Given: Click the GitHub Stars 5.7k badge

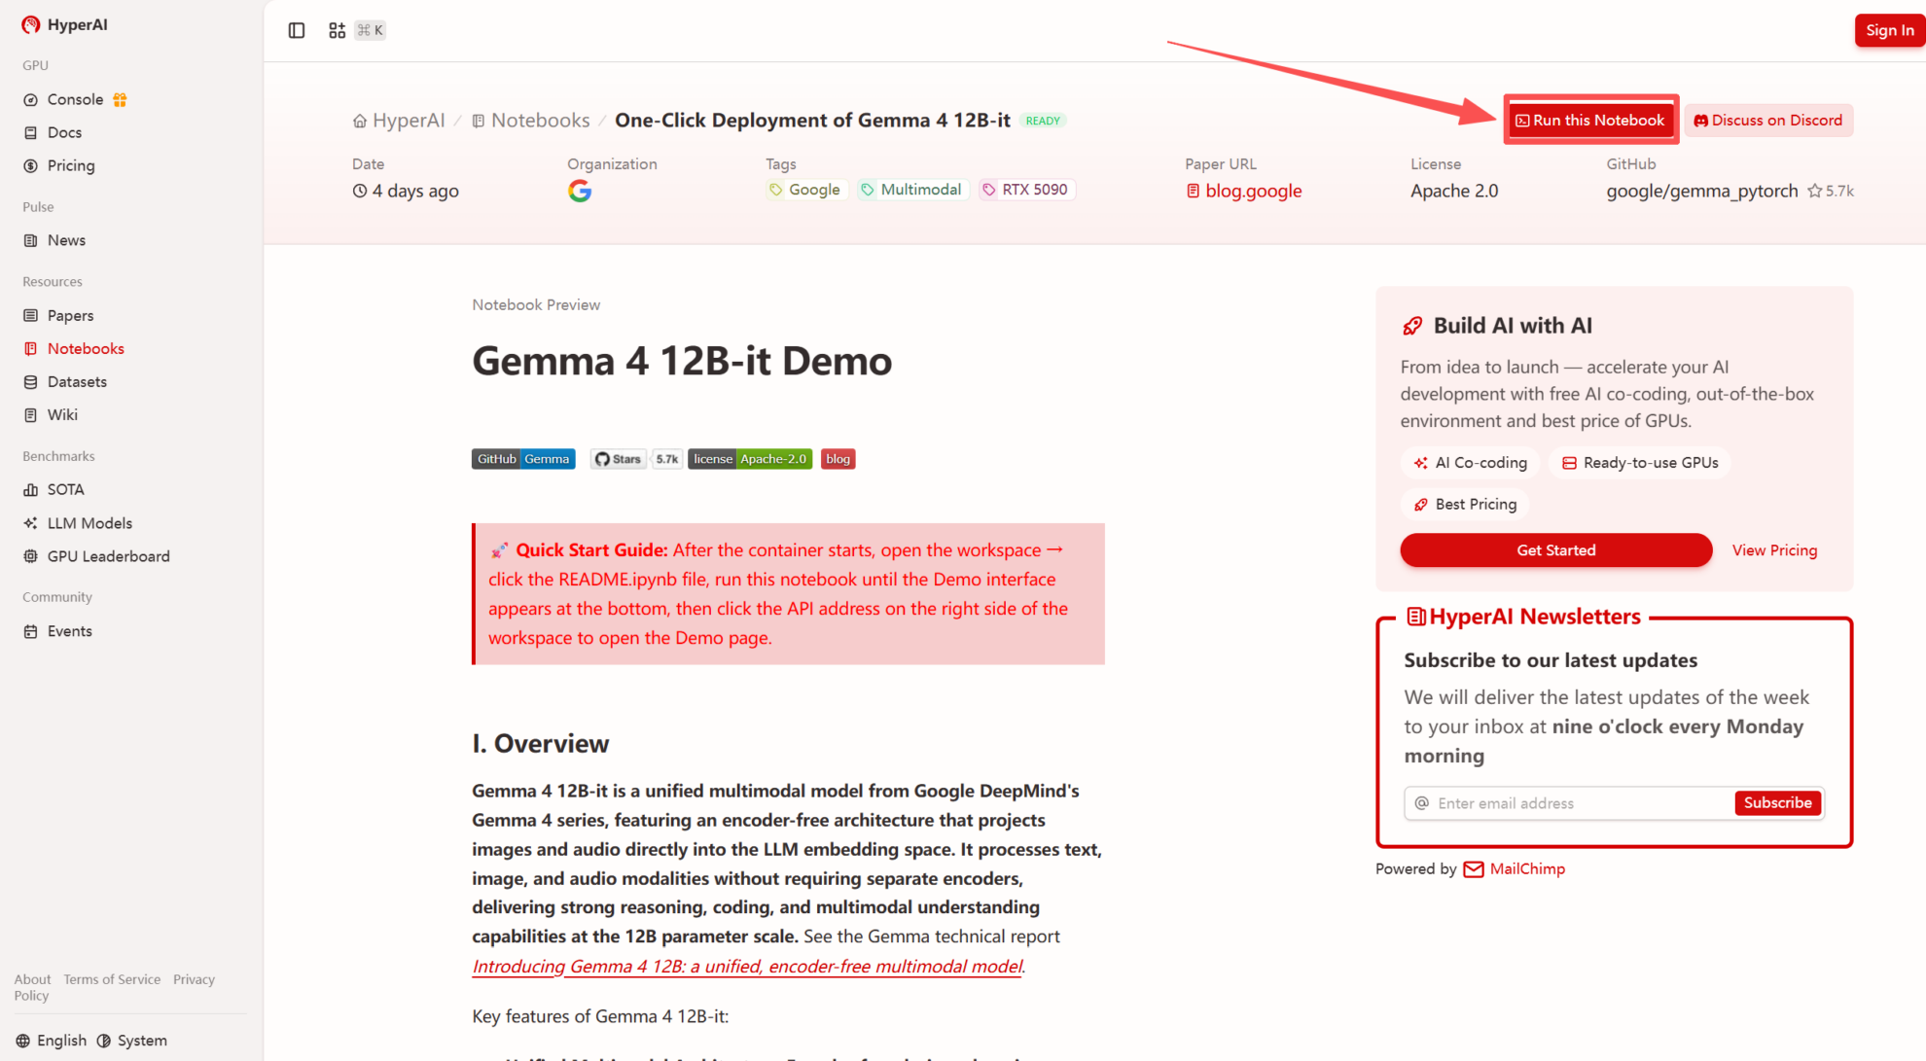Looking at the screenshot, I should [636, 459].
